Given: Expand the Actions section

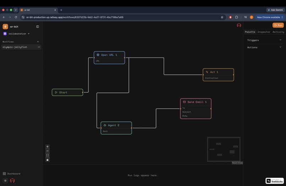Looking at the screenshot, I should point(264,47).
